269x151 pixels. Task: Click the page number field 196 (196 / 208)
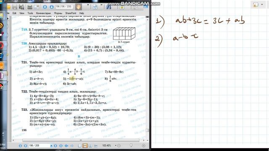[64, 7]
